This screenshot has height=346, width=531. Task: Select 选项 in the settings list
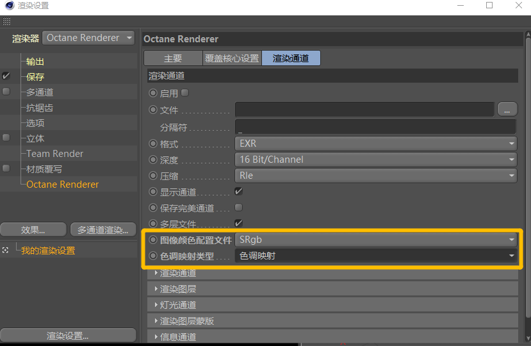point(35,123)
